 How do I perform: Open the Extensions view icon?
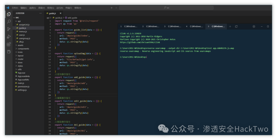coord(9,44)
